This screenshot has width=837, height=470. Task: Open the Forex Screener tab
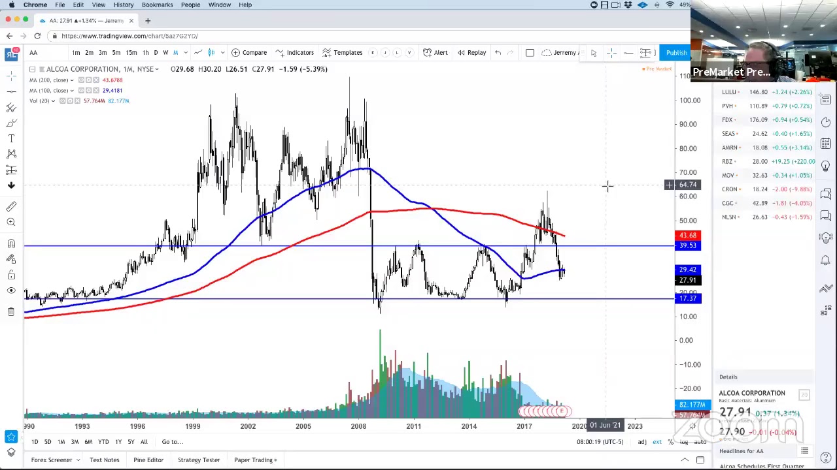51,460
